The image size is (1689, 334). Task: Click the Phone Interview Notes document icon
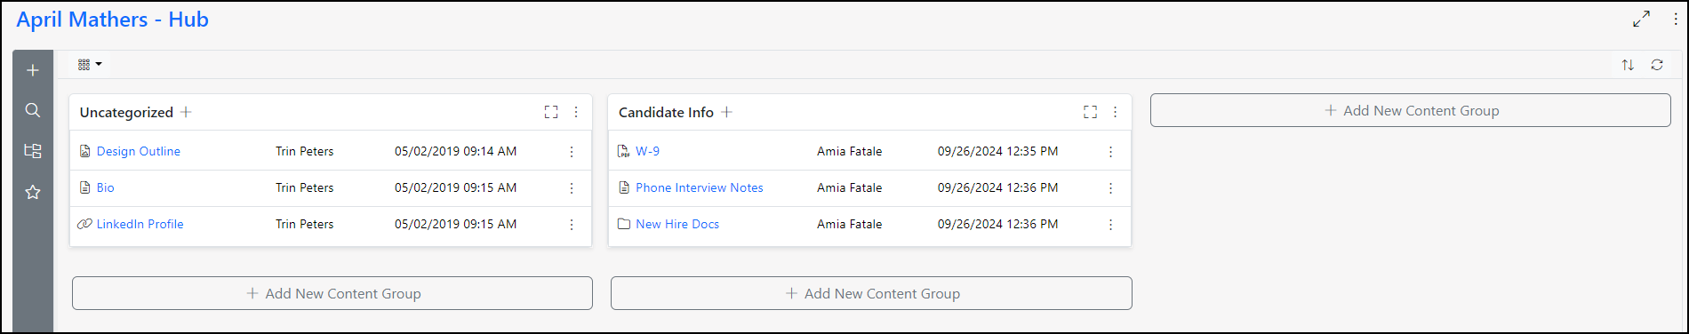624,187
